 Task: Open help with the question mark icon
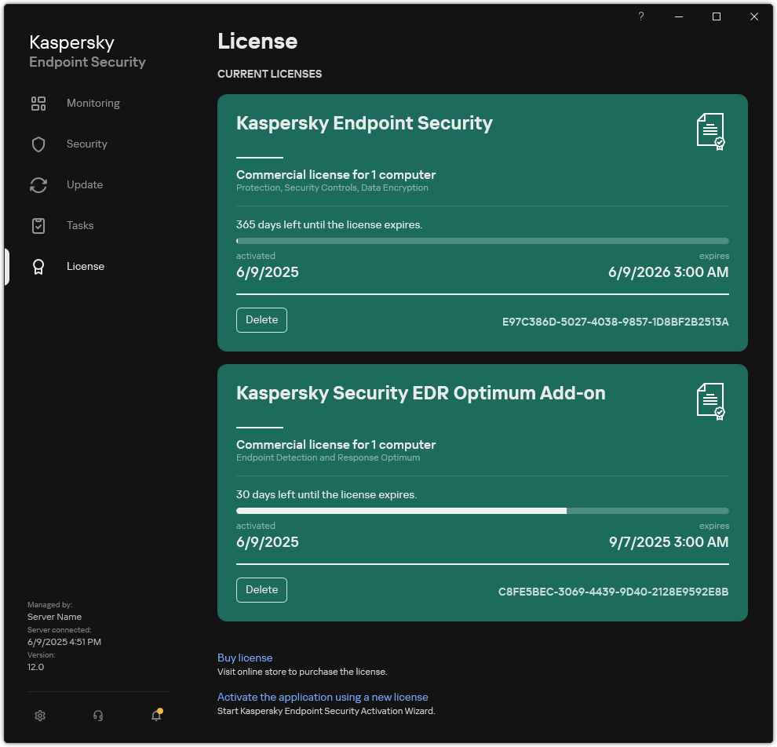640,16
